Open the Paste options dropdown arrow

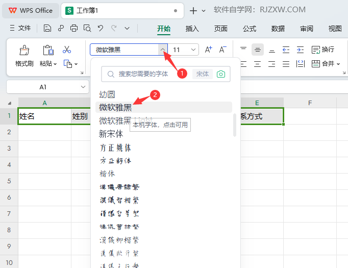55,64
